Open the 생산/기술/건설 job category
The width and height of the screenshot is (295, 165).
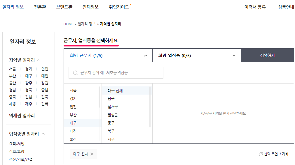(21, 159)
